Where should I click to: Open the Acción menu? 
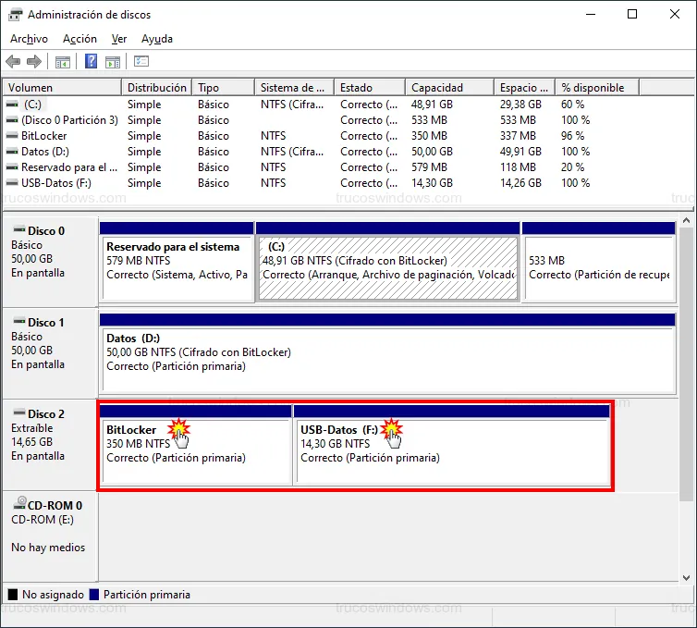click(x=79, y=39)
